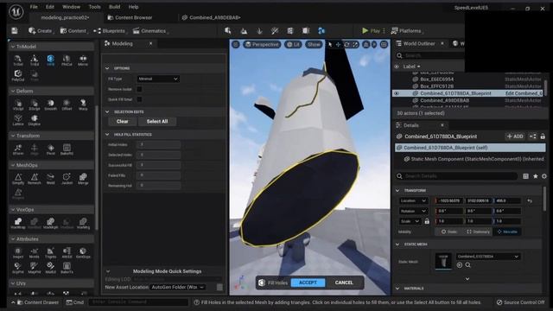553x311 pixels.
Task: Set Mobility to Stationary
Action: pos(478,232)
